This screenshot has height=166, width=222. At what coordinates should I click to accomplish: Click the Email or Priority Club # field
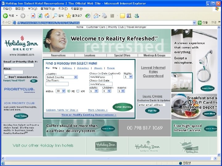click(x=19, y=65)
